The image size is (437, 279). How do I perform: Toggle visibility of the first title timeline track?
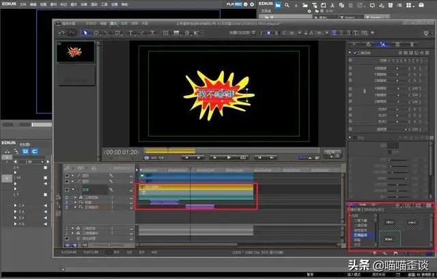(x=67, y=176)
